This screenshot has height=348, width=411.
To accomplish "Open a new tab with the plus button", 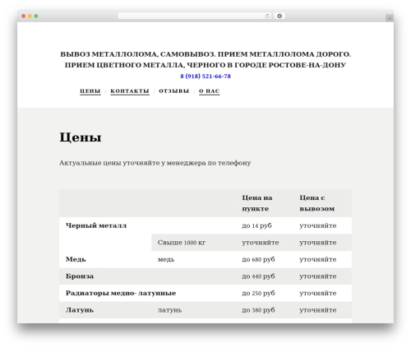I will coord(390,18).
